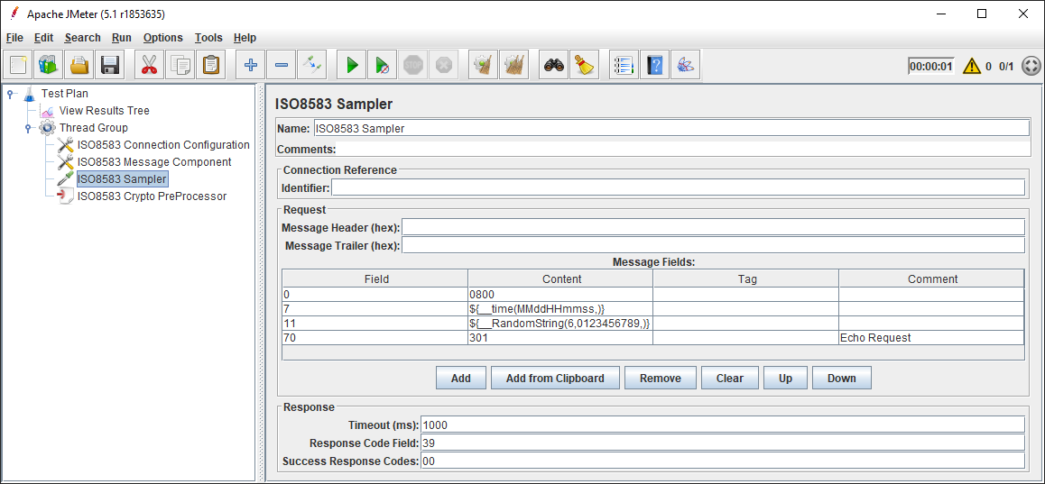Click field cell '70'

pyautogui.click(x=375, y=338)
